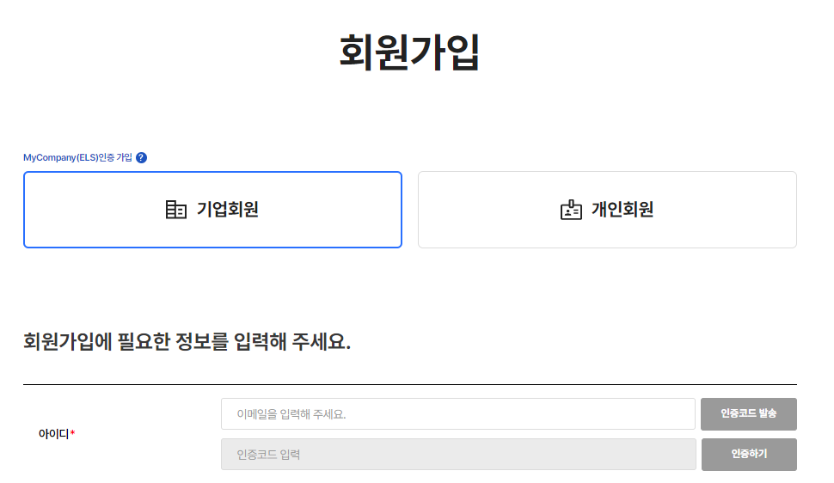
Task: Click the 회원가입 page title
Action: pyautogui.click(x=409, y=52)
